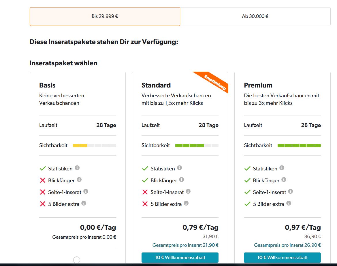Click info icon for Premium 5 Bilder extra
The image size is (337, 266).
[289, 203]
